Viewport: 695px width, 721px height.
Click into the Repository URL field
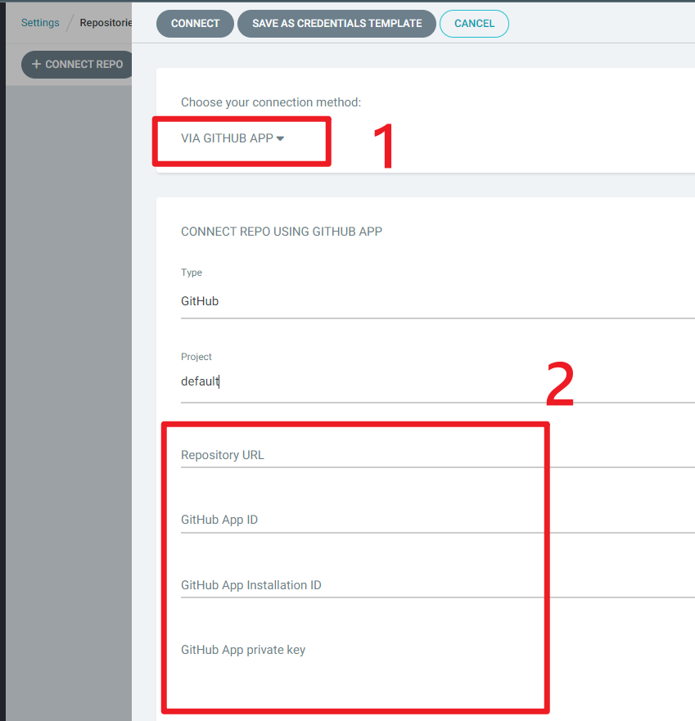coord(437,455)
